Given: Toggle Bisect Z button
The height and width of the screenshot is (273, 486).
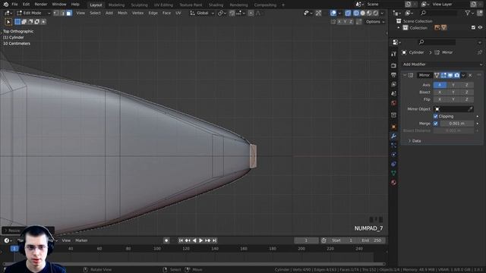Looking at the screenshot, I should click(x=467, y=93).
